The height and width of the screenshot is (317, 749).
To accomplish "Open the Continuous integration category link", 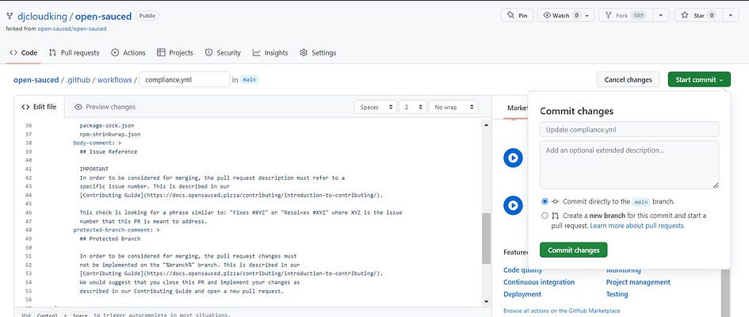I will [x=539, y=282].
